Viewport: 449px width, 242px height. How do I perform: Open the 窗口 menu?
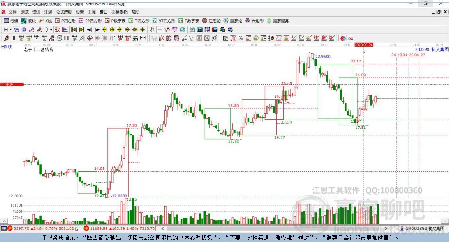coord(103,12)
